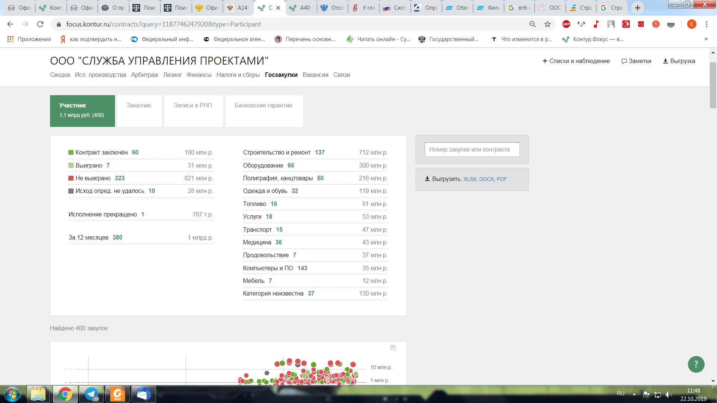The width and height of the screenshot is (717, 403).
Task: Download report as XLSX
Action: (x=470, y=179)
